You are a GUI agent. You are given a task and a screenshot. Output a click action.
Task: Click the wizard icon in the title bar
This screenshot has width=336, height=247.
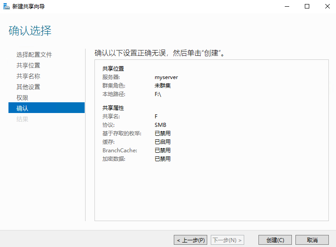click(x=6, y=6)
